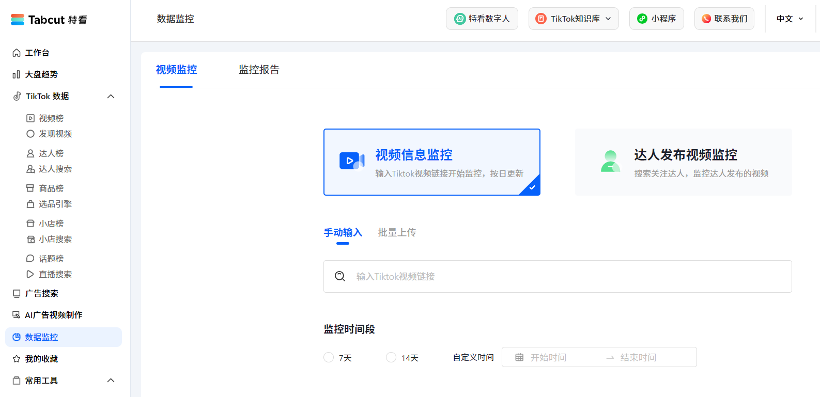Choose the 视频信息监控 card
The height and width of the screenshot is (397, 820).
[x=432, y=162]
